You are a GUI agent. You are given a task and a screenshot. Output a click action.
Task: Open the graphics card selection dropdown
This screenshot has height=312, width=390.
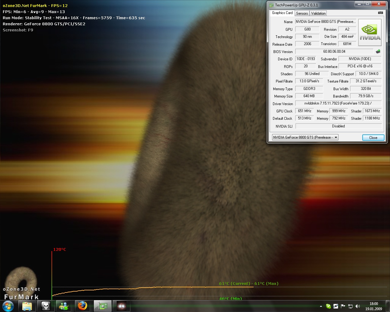305,137
